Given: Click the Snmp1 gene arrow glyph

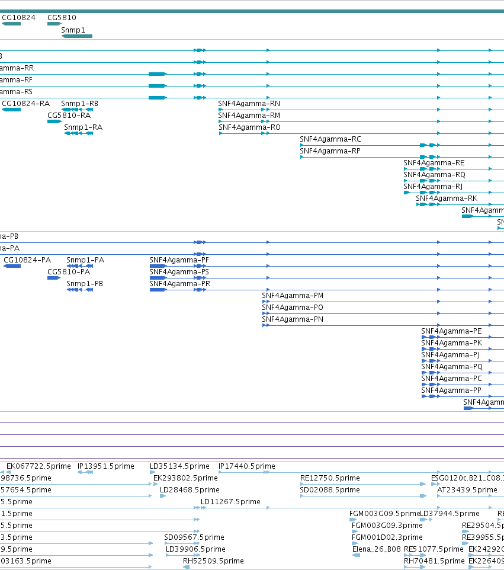Looking at the screenshot, I should coord(76,36).
